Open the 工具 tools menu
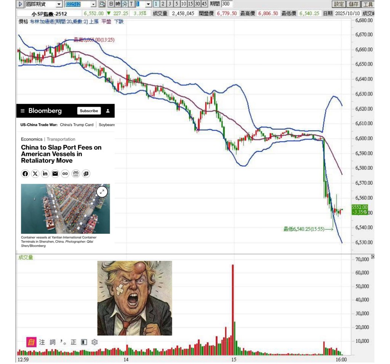The height and width of the screenshot is (364, 390). [x=368, y=4]
